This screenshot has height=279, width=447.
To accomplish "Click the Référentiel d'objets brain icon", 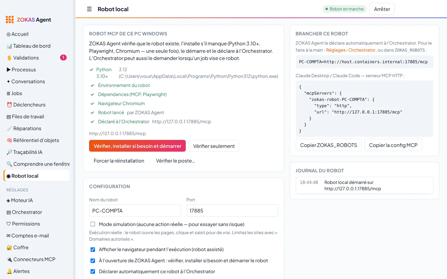I will (9, 140).
